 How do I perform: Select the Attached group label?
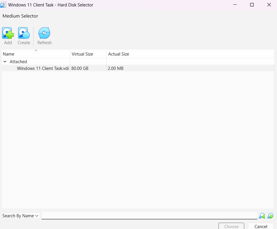tap(18, 62)
